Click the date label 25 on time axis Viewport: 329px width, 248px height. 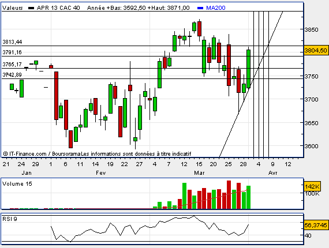click(x=229, y=164)
